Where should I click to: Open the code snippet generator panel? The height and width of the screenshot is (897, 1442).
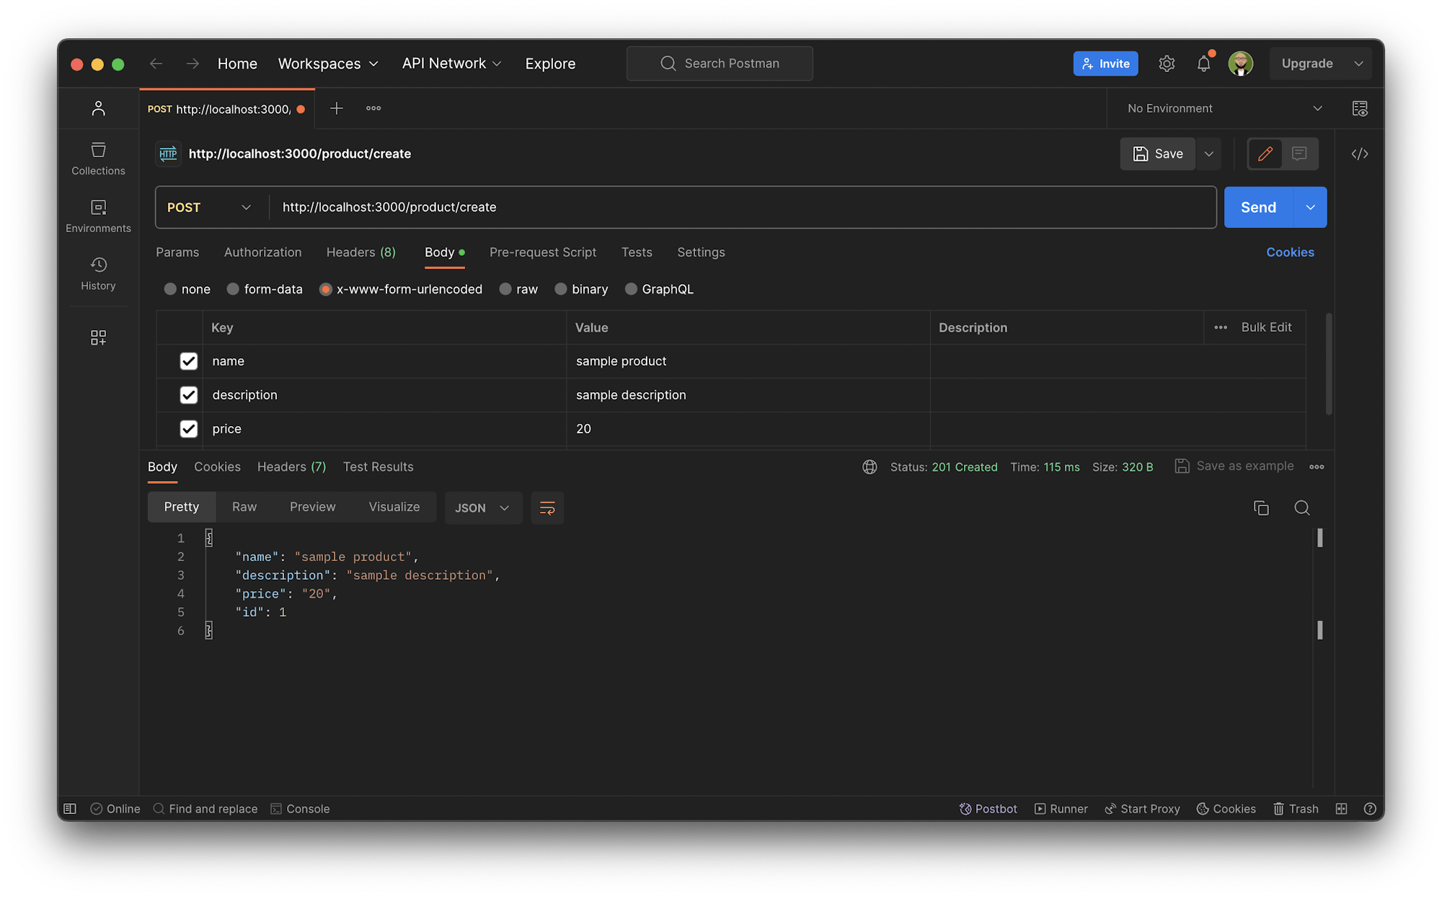click(1360, 154)
